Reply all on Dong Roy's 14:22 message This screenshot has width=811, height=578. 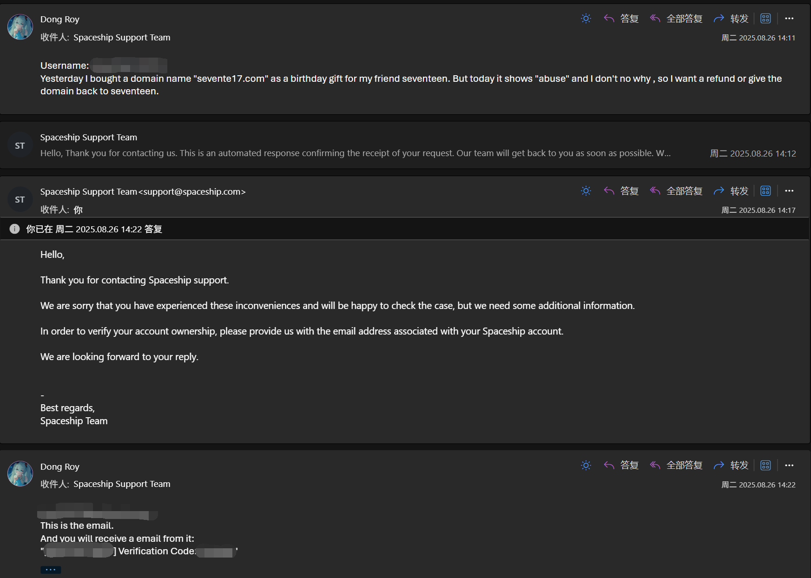(676, 465)
